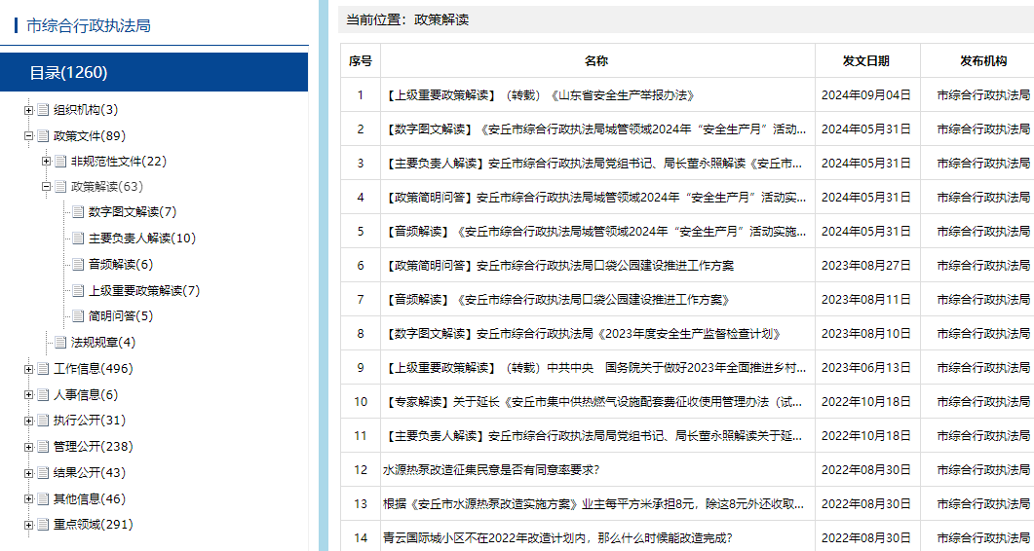Open 上级重要政策解读(7) subcategory

(x=144, y=291)
